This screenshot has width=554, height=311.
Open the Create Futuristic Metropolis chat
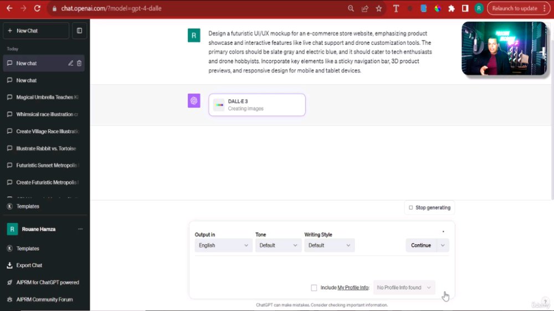[44, 183]
